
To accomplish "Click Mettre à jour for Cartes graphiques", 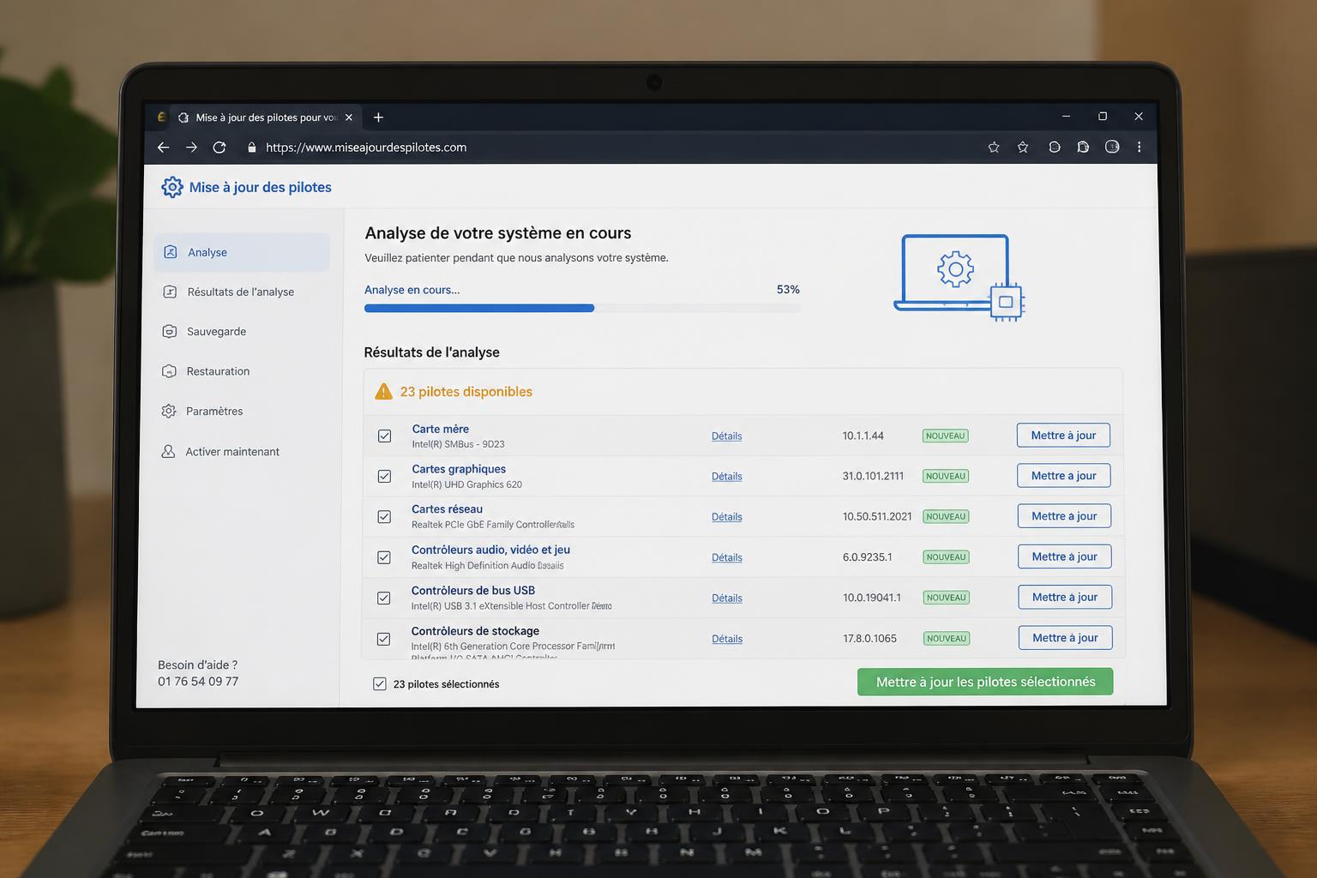I will point(1063,475).
